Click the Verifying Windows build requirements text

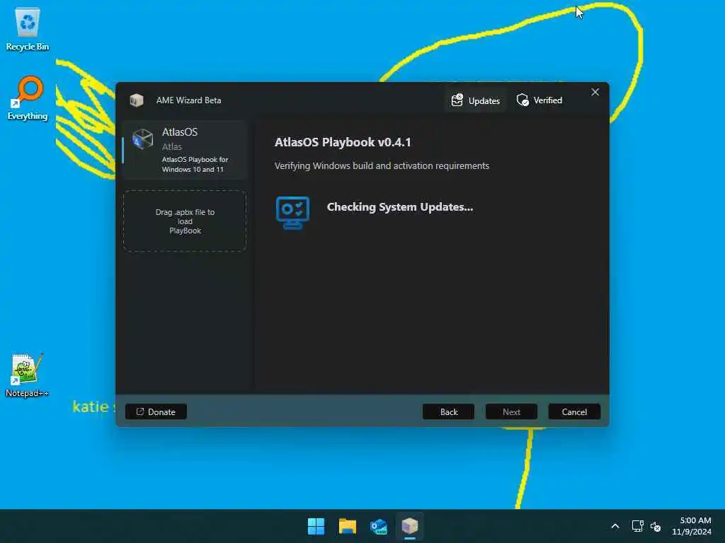click(382, 165)
